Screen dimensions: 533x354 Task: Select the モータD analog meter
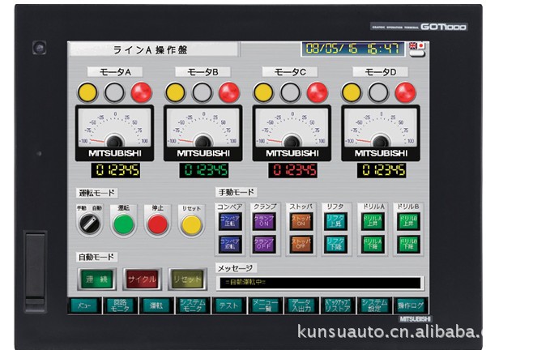[381, 133]
